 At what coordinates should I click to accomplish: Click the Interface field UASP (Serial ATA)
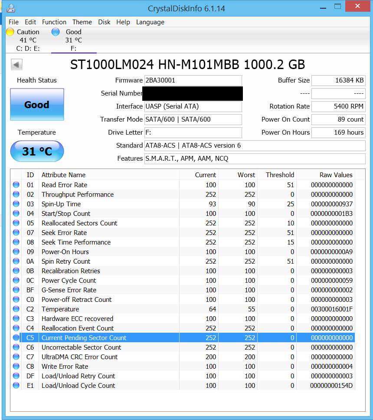pyautogui.click(x=193, y=106)
